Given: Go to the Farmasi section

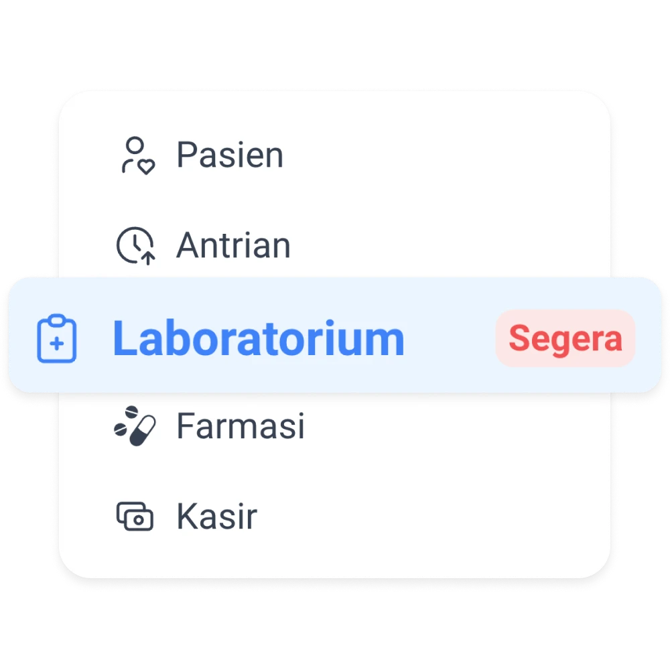Looking at the screenshot, I should coord(334,426).
